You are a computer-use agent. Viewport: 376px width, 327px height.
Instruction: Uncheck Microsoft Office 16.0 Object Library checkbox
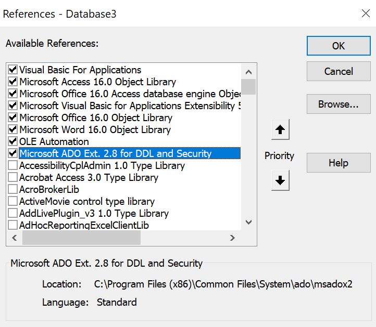click(x=12, y=117)
